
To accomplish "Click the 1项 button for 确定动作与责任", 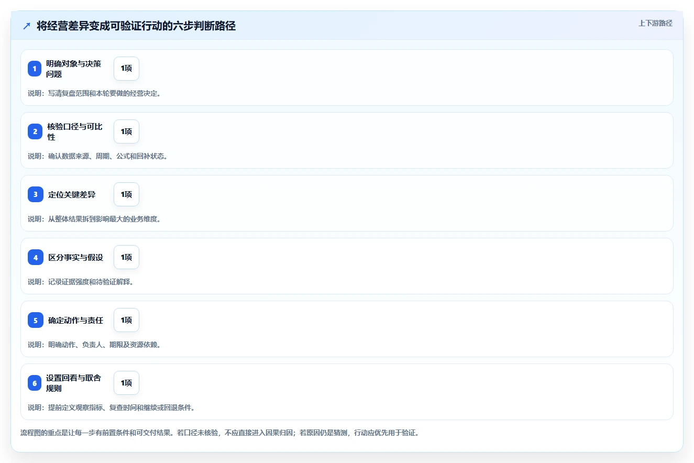I will coord(126,320).
